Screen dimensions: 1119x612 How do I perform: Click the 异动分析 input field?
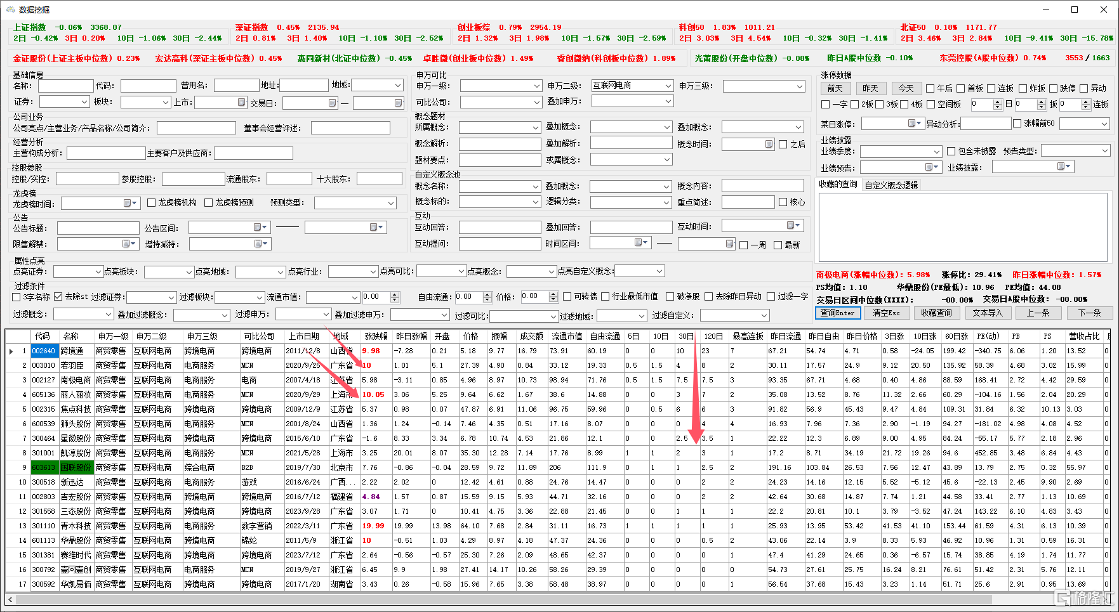986,124
